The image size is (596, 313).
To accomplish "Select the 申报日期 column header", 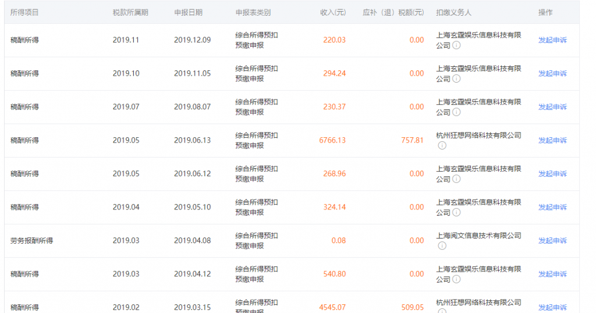I will (x=188, y=13).
